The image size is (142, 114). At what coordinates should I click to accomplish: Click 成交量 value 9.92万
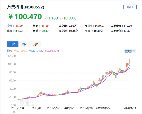73,26
